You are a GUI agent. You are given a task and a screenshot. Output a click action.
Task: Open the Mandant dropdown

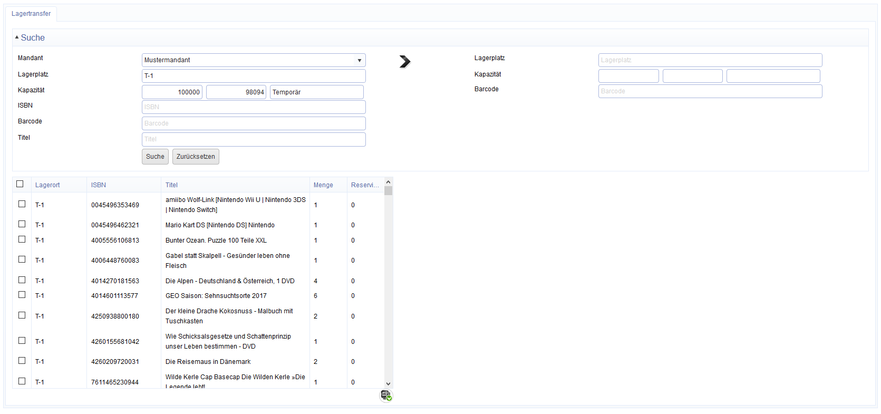coord(254,60)
